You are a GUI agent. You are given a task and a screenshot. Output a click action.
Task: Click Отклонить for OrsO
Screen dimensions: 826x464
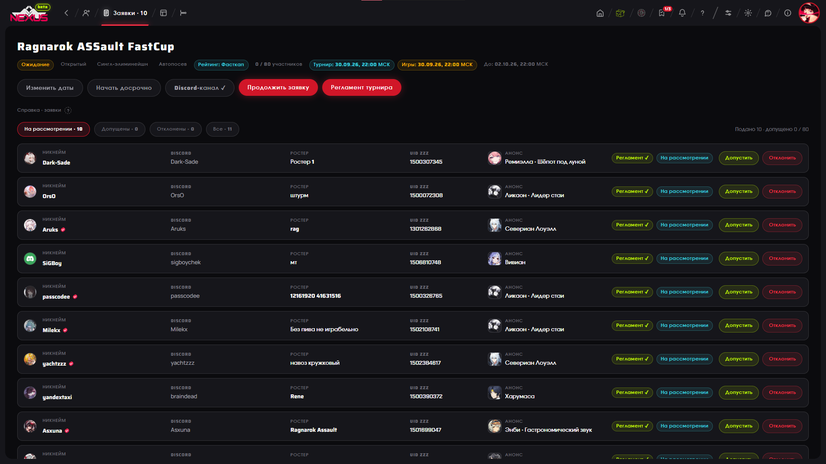point(782,192)
